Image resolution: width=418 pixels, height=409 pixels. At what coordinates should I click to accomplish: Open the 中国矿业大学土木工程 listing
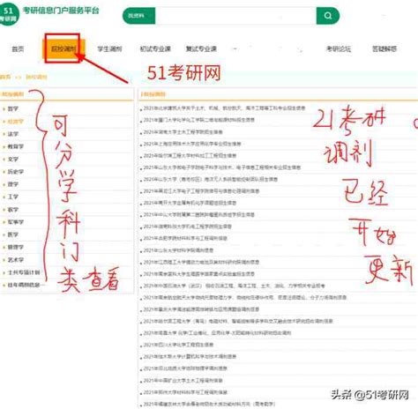click(183, 381)
